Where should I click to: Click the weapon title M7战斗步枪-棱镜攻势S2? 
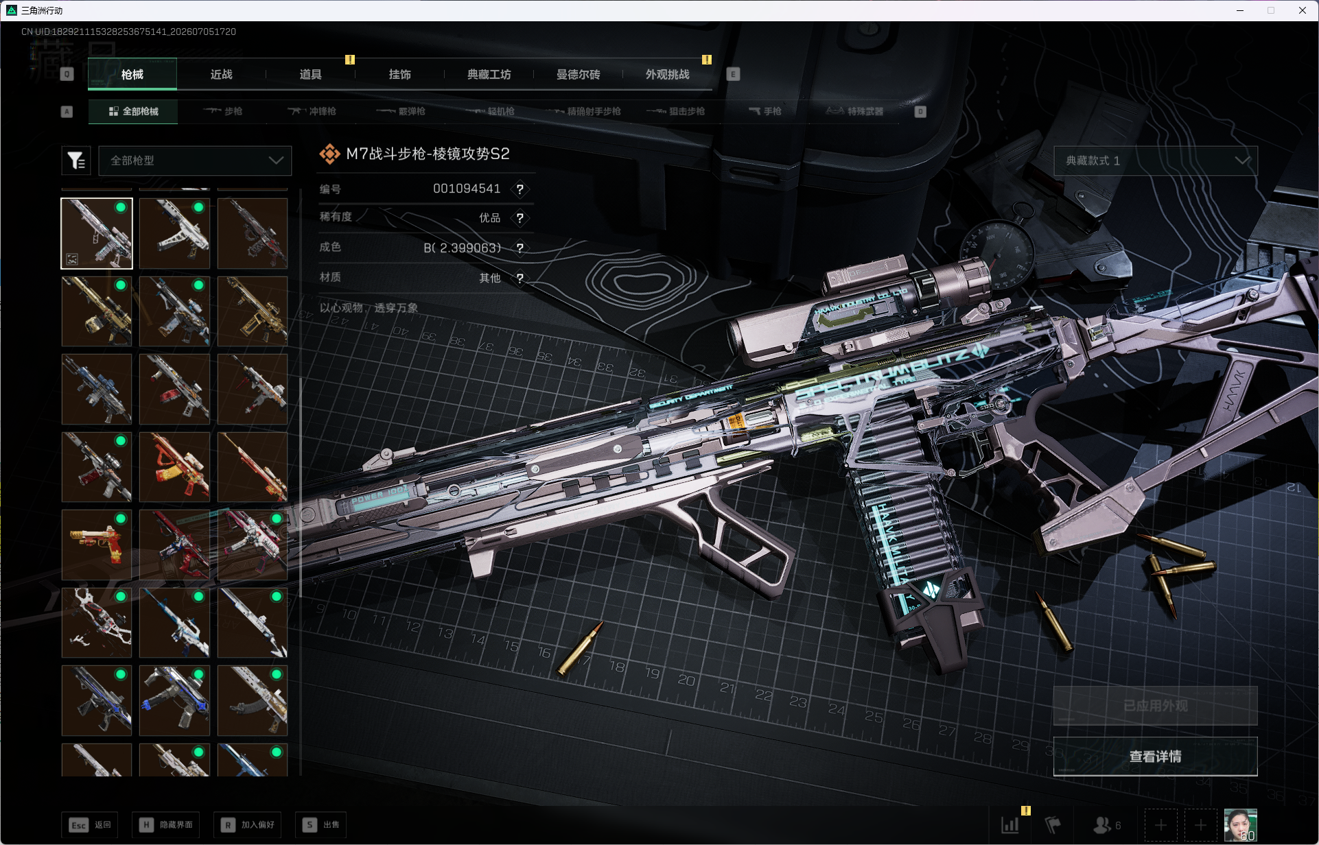pyautogui.click(x=428, y=154)
